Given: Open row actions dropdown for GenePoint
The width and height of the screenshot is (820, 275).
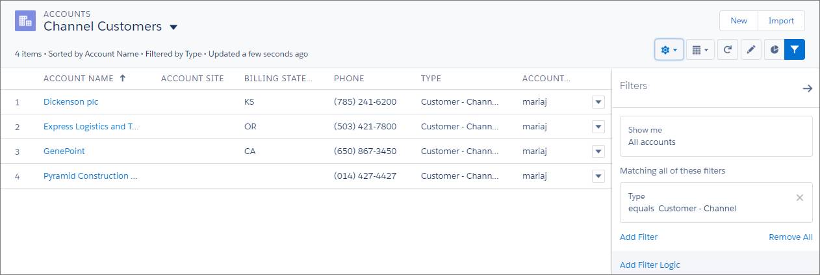Looking at the screenshot, I should coord(598,151).
